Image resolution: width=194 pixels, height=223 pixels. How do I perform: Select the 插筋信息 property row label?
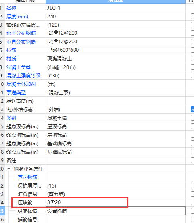[x=27, y=220]
